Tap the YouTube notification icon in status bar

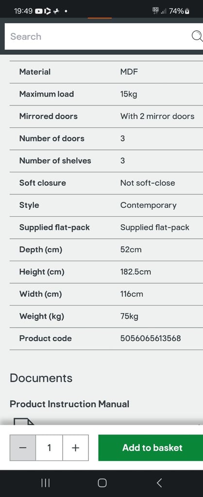[38, 12]
